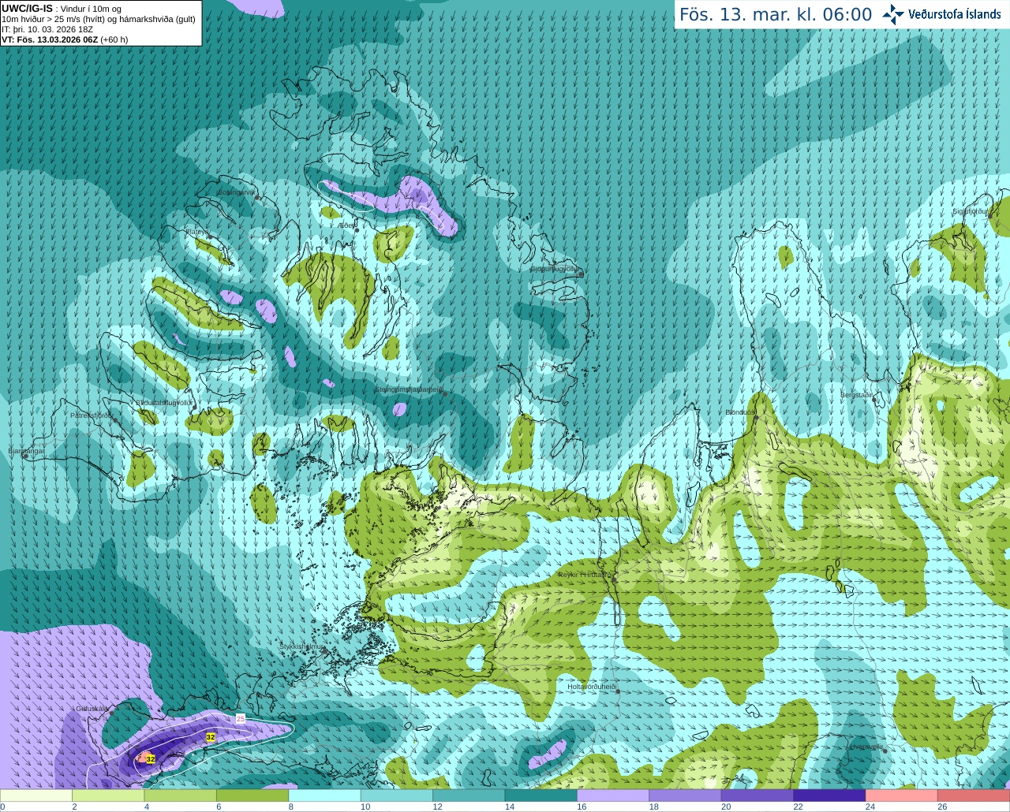Select the 12–14 m/s teal legend swatch

pos(469,796)
